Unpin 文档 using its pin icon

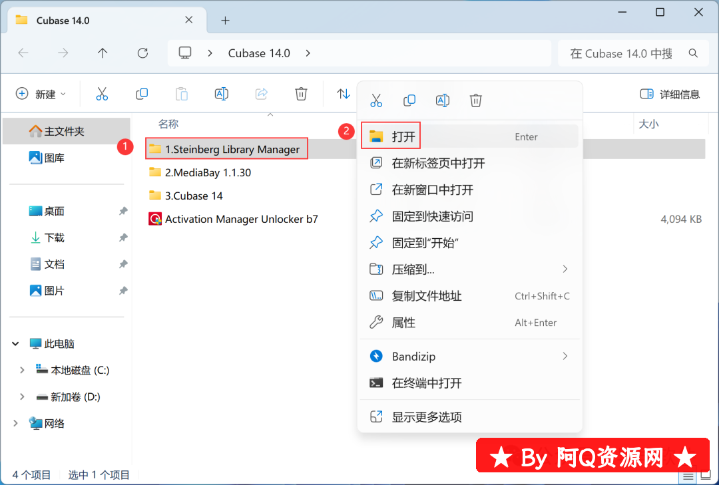[x=123, y=264]
